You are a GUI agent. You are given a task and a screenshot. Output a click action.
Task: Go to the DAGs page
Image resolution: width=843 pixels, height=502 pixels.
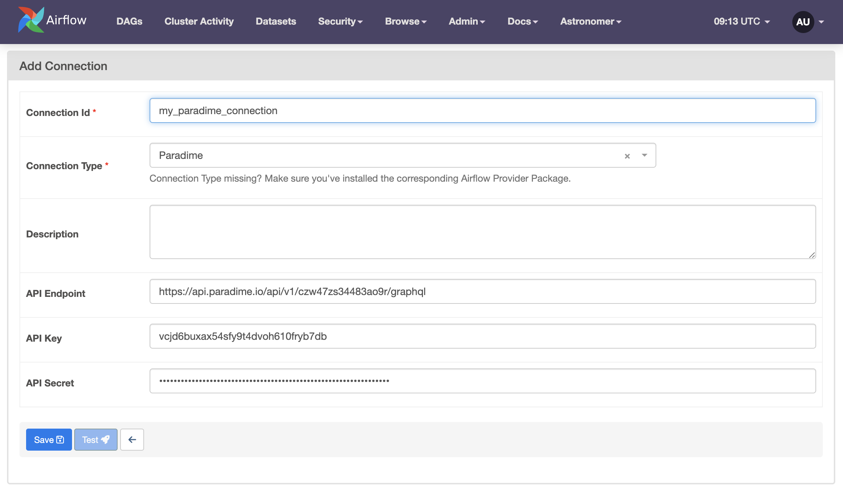pyautogui.click(x=129, y=21)
